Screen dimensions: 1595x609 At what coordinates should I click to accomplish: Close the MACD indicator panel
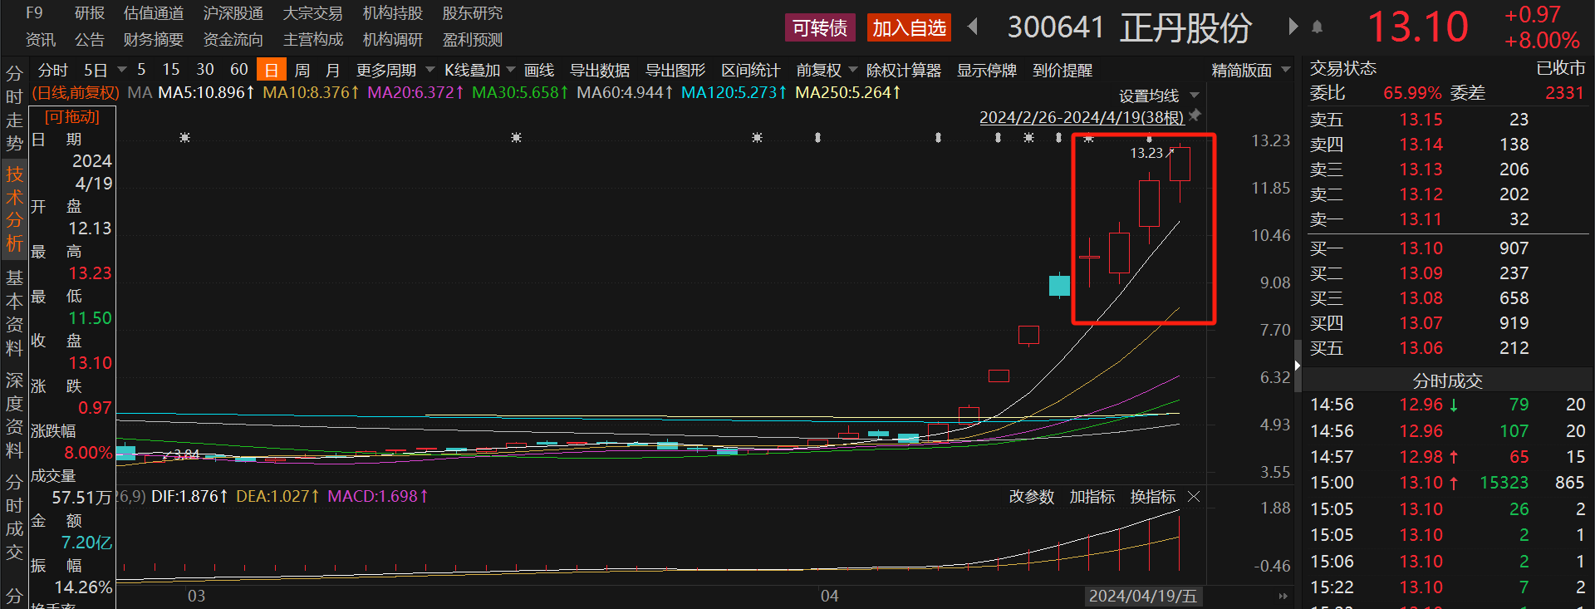tap(1194, 496)
